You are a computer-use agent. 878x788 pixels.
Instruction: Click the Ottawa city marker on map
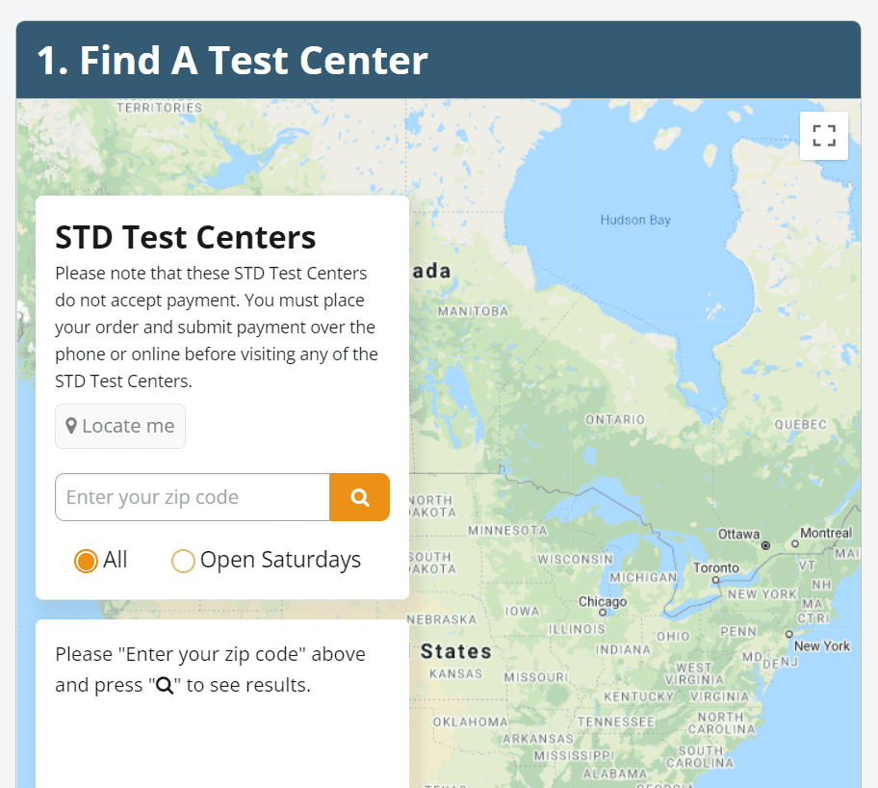point(765,545)
